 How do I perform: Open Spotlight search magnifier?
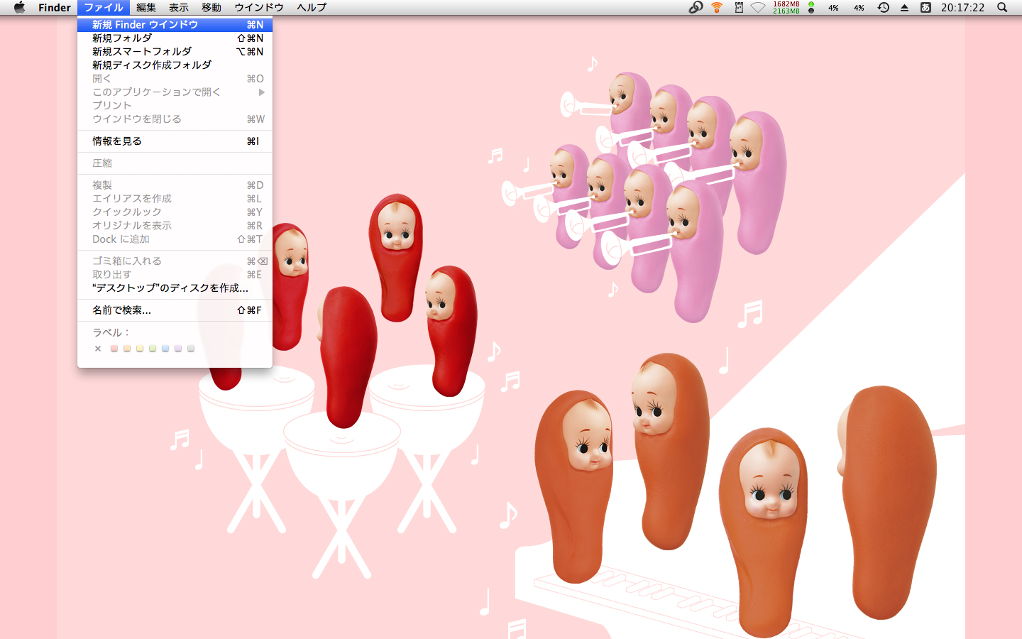coord(1002,7)
